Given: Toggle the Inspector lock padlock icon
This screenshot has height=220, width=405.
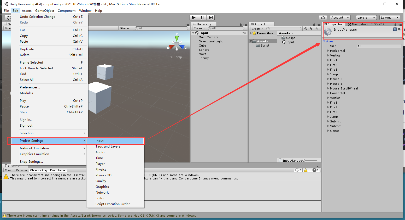Looking at the screenshot, I should pos(395,24).
